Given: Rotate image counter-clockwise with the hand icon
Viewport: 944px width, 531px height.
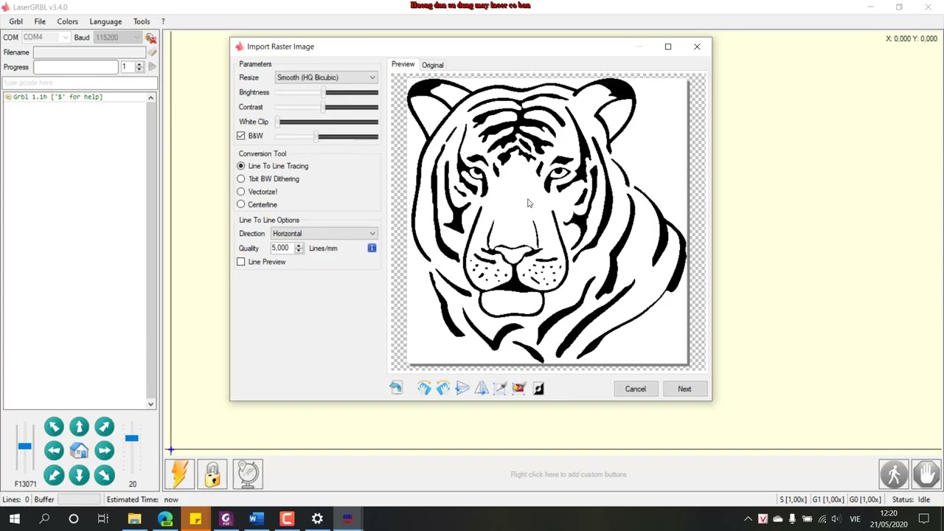Looking at the screenshot, I should coord(443,388).
